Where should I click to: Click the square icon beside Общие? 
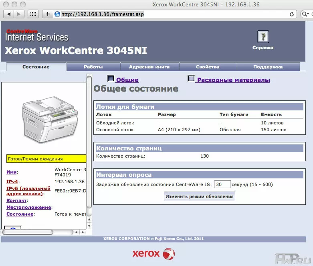[111, 79]
